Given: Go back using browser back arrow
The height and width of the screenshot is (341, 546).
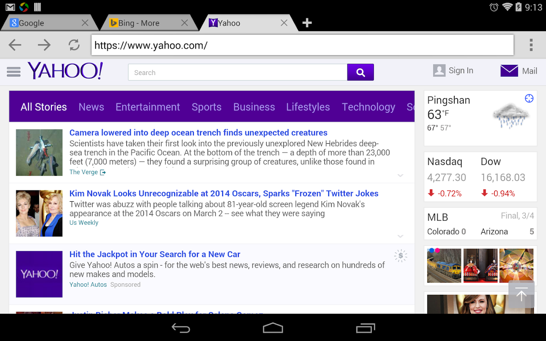Looking at the screenshot, I should coord(15,45).
